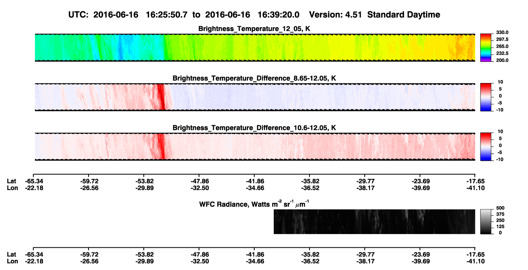Click the 200.0 colorbar label

coord(502,60)
